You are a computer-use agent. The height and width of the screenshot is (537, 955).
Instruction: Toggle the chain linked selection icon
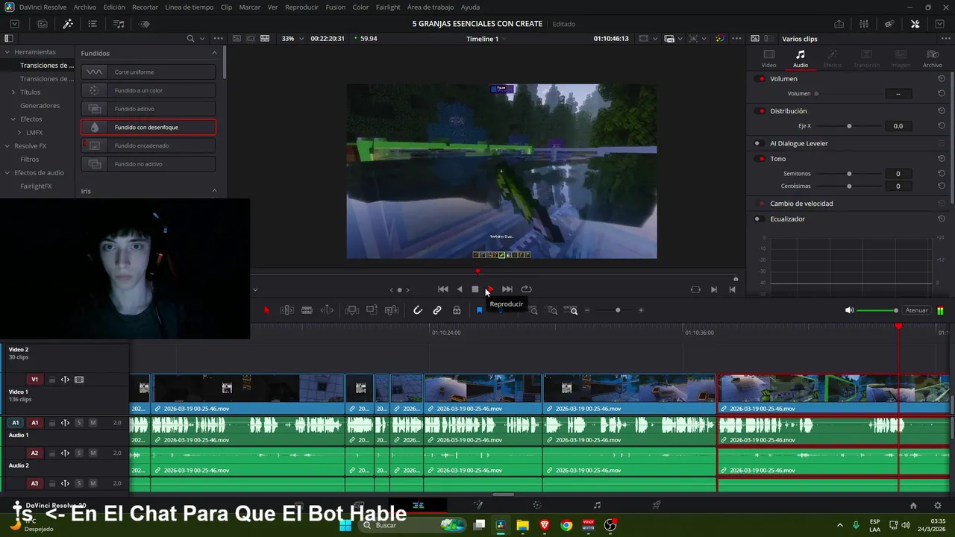[x=437, y=310]
